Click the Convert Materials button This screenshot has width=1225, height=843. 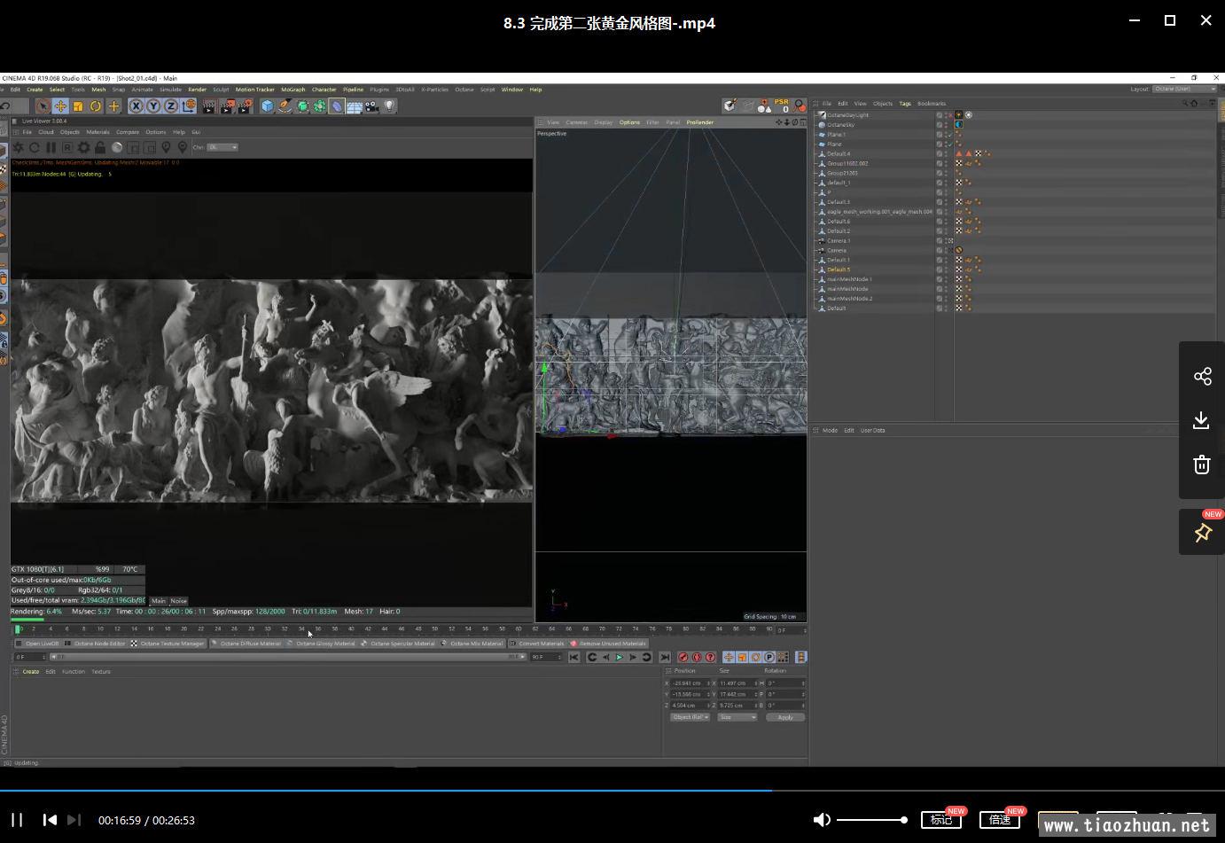coord(536,644)
